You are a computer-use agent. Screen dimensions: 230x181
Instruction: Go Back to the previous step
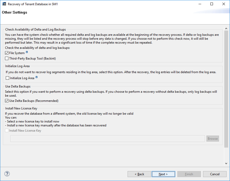pyautogui.click(x=139, y=174)
